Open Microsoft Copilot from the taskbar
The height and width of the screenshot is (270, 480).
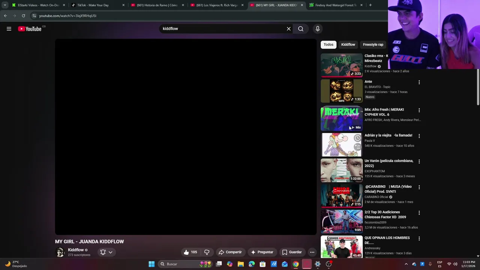click(x=230, y=264)
